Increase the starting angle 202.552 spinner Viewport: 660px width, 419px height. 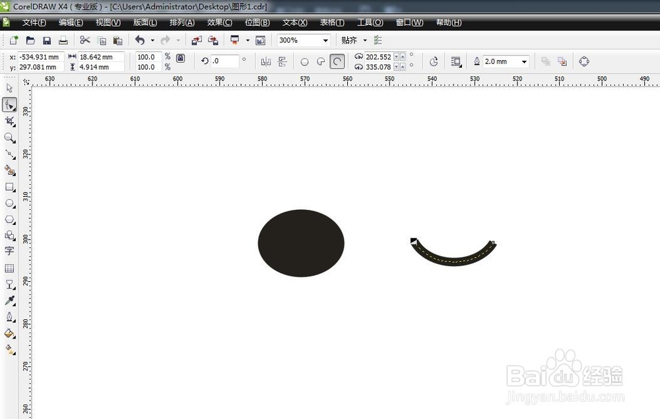coord(403,57)
